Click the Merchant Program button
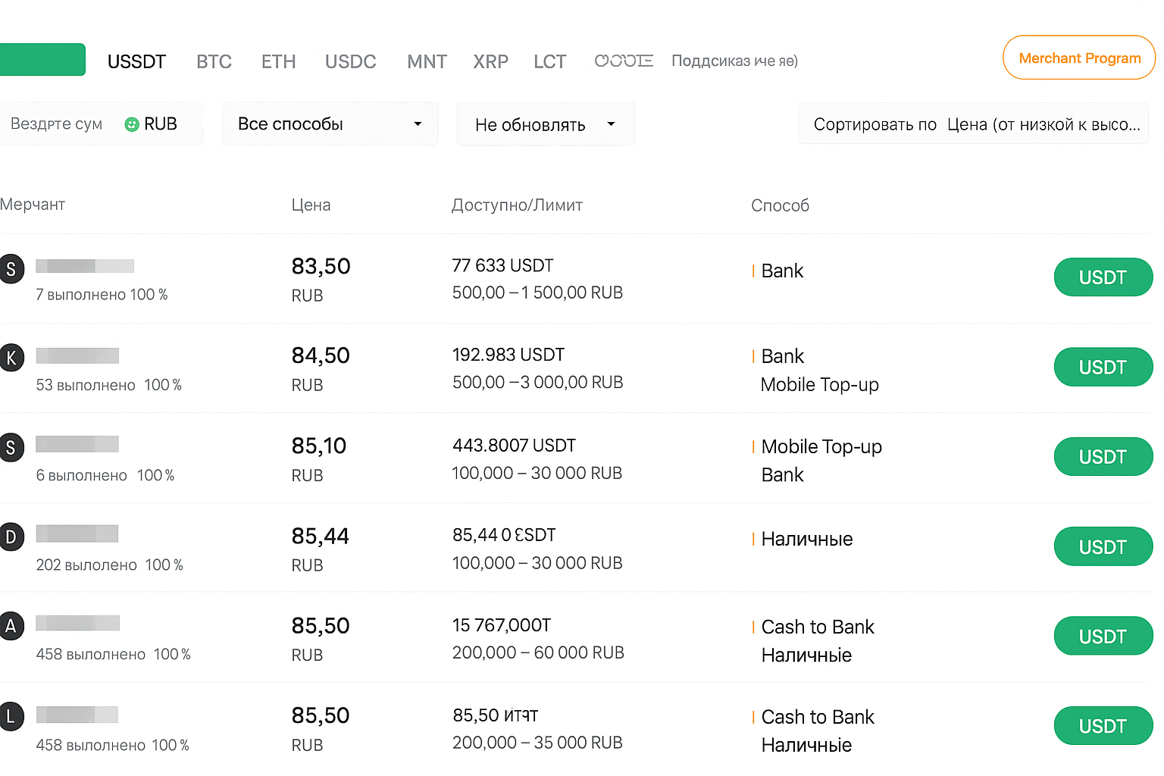 click(x=1079, y=58)
